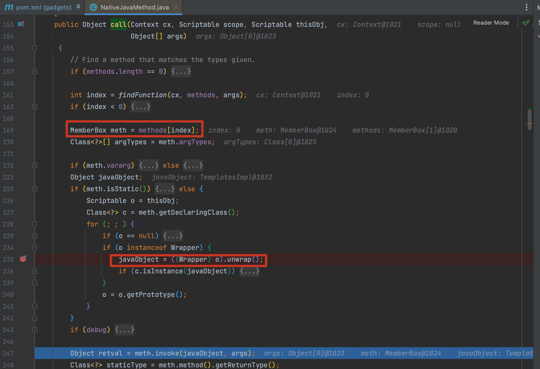Click line number 247 in the gutter
Screen dimensions: 540x369
tap(8, 353)
